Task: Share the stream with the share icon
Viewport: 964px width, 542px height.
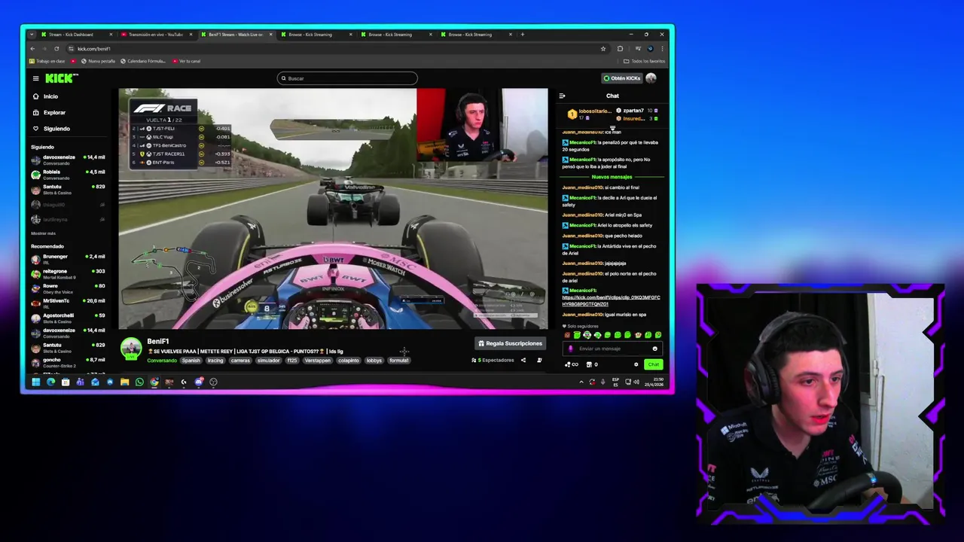Action: pos(523,361)
